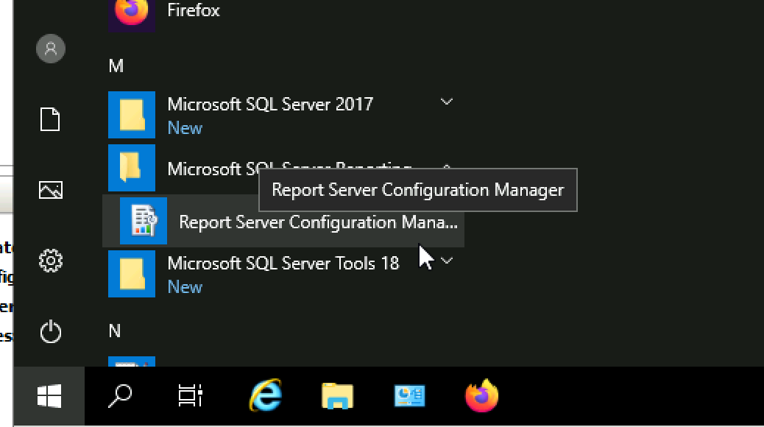Open Task View from taskbar
Screen dimensions: 764x427
(191, 396)
